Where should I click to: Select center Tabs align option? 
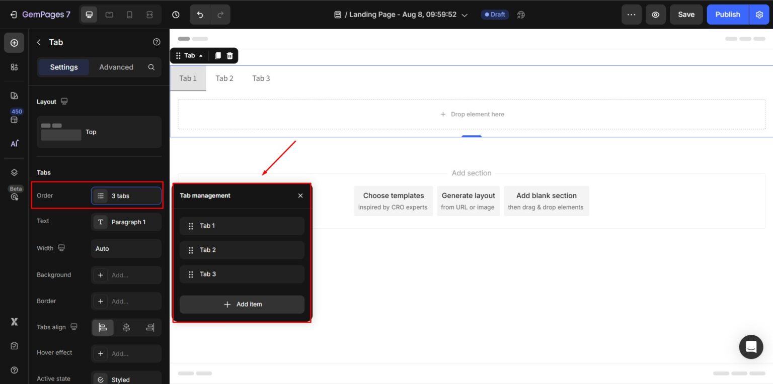[126, 327]
